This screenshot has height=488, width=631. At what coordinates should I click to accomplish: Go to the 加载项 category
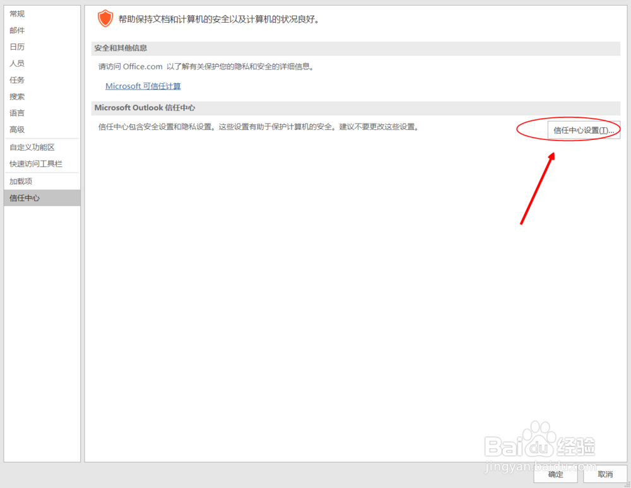tap(42, 182)
